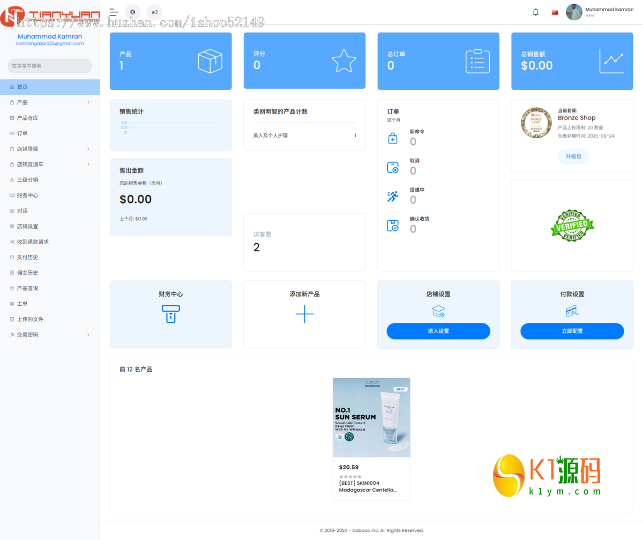Expand the 店铺等级 sidebar submenu
The height and width of the screenshot is (540, 643).
click(50, 149)
